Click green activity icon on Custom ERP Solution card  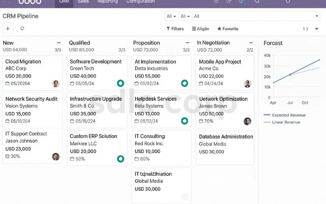[x=121, y=159]
